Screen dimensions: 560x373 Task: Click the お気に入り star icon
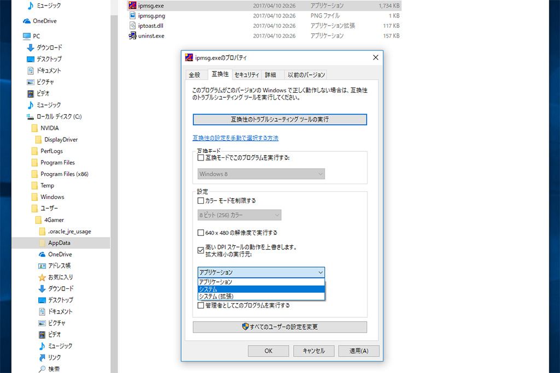pyautogui.click(x=42, y=277)
